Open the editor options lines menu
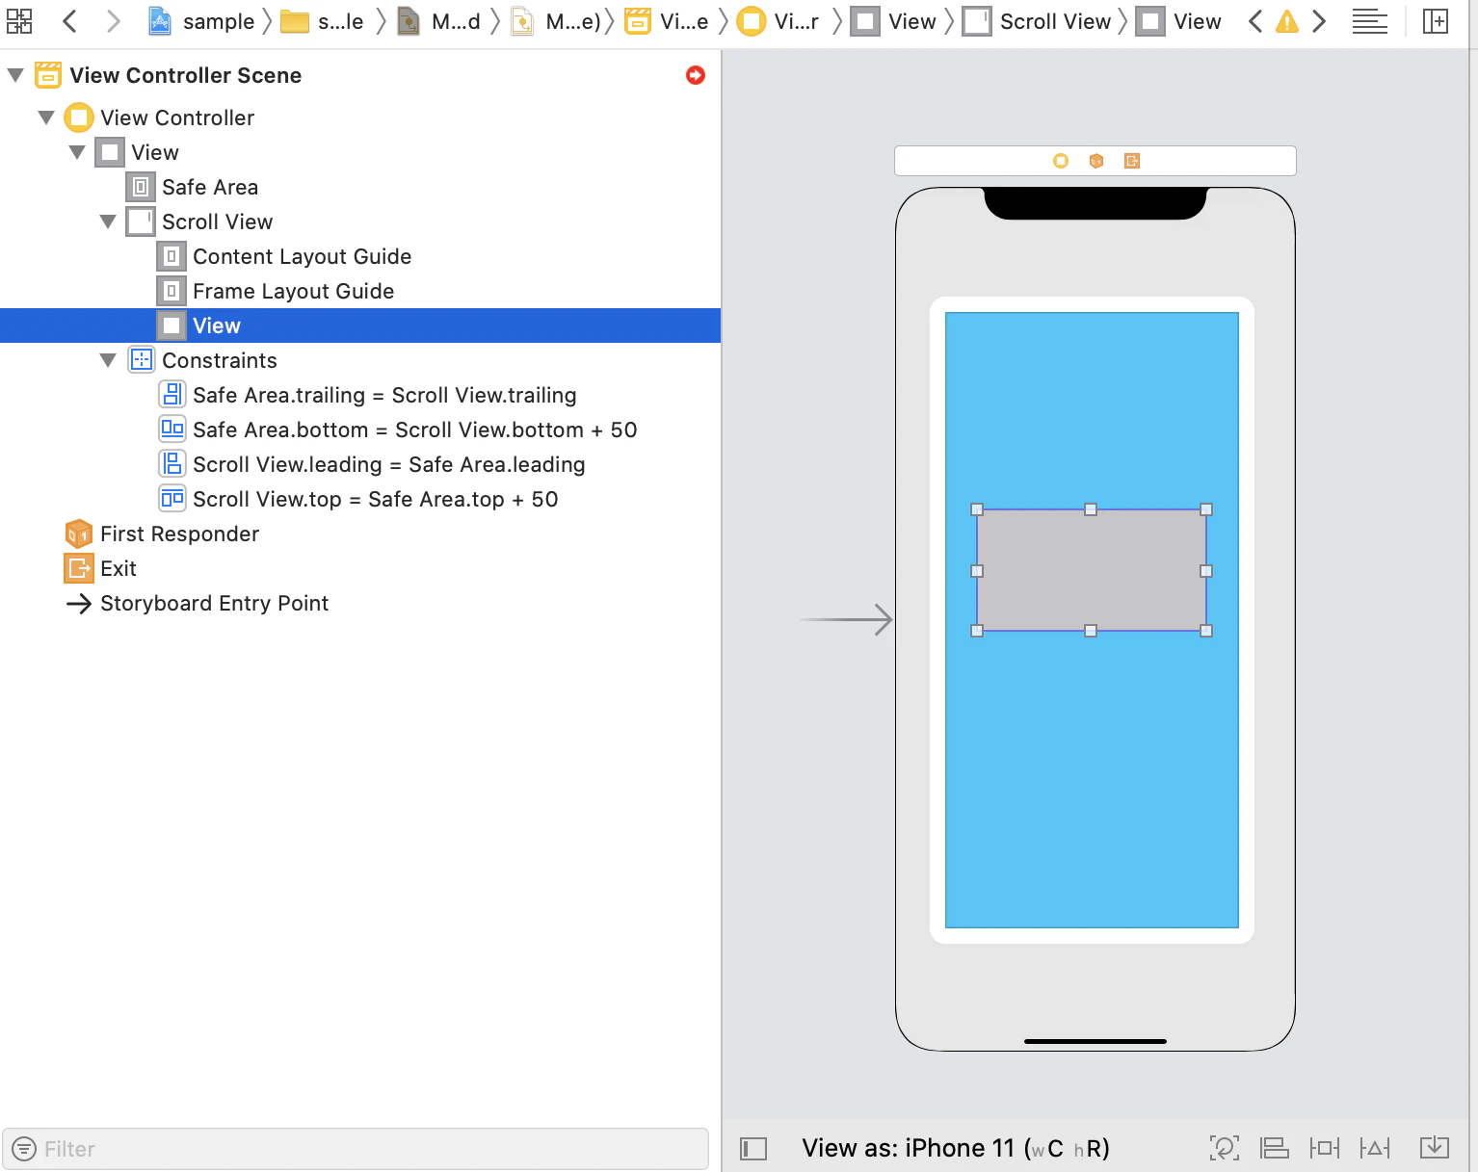The image size is (1478, 1172). click(1370, 21)
